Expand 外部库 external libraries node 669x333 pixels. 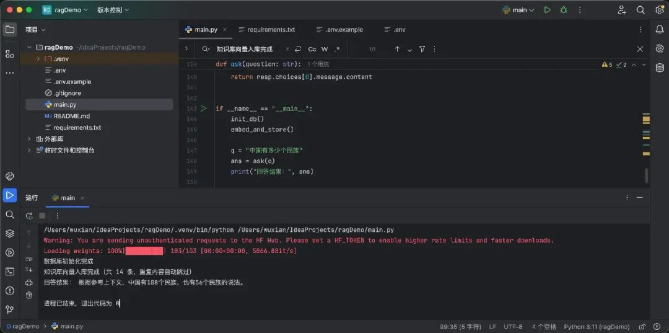(x=29, y=139)
